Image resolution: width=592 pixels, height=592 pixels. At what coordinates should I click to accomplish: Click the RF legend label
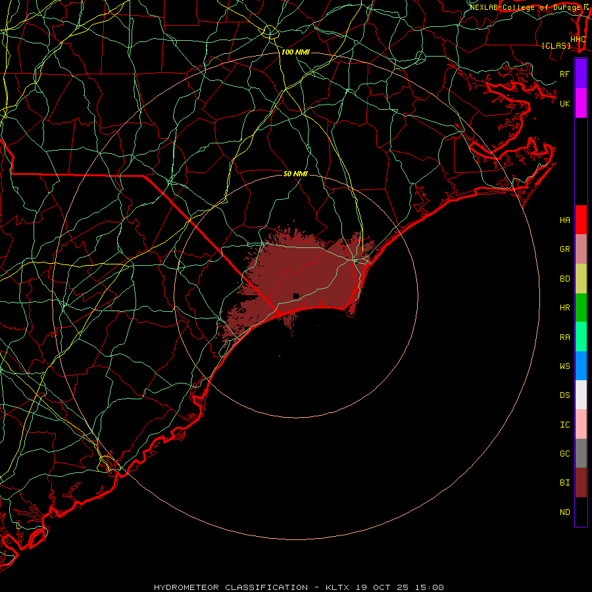pyautogui.click(x=564, y=74)
